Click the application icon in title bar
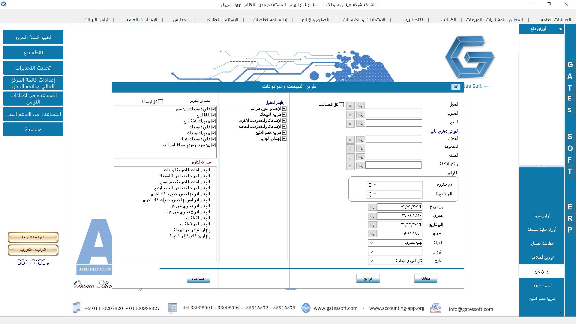Viewport: 576px width, 324px height. pos(4,4)
